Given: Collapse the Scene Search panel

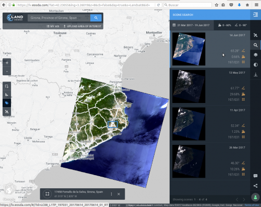Looking at the screenshot, I should [256, 15].
